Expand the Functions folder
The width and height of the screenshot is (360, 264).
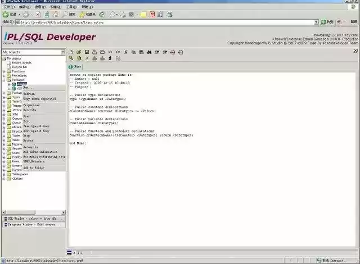4,71
